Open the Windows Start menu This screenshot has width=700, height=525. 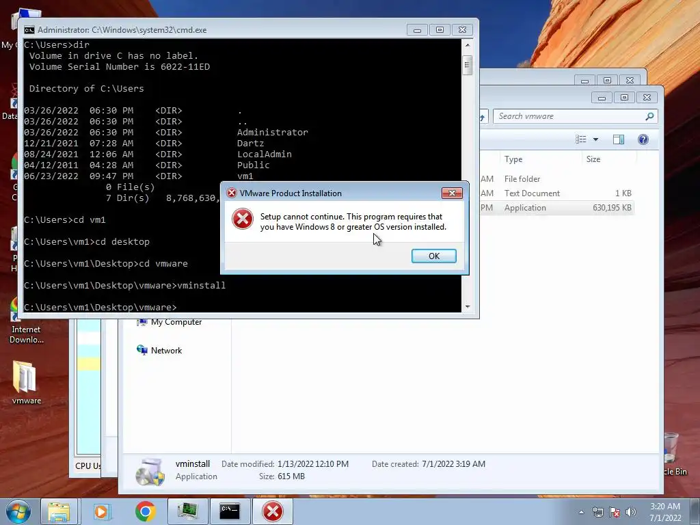pyautogui.click(x=18, y=511)
